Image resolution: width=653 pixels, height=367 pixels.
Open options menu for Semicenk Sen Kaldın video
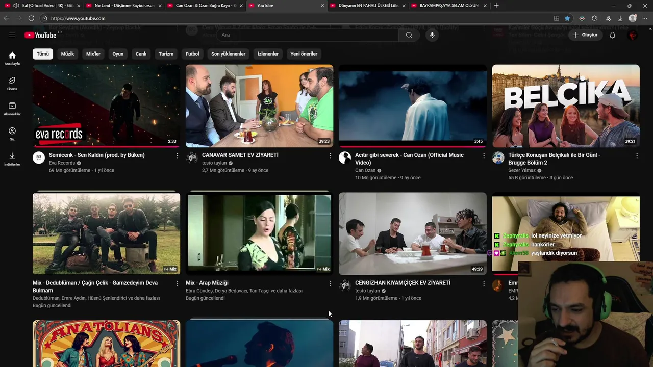[x=178, y=155]
